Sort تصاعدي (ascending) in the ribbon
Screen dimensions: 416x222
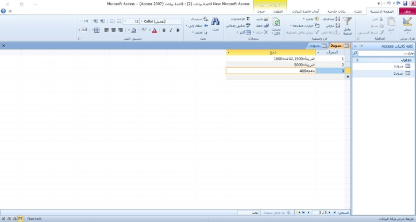coord(332,19)
